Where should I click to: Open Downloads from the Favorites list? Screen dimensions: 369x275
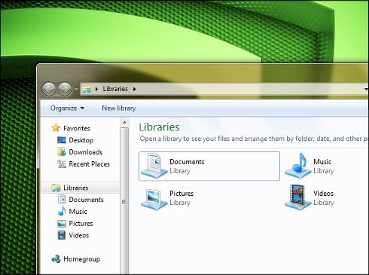[x=86, y=152]
